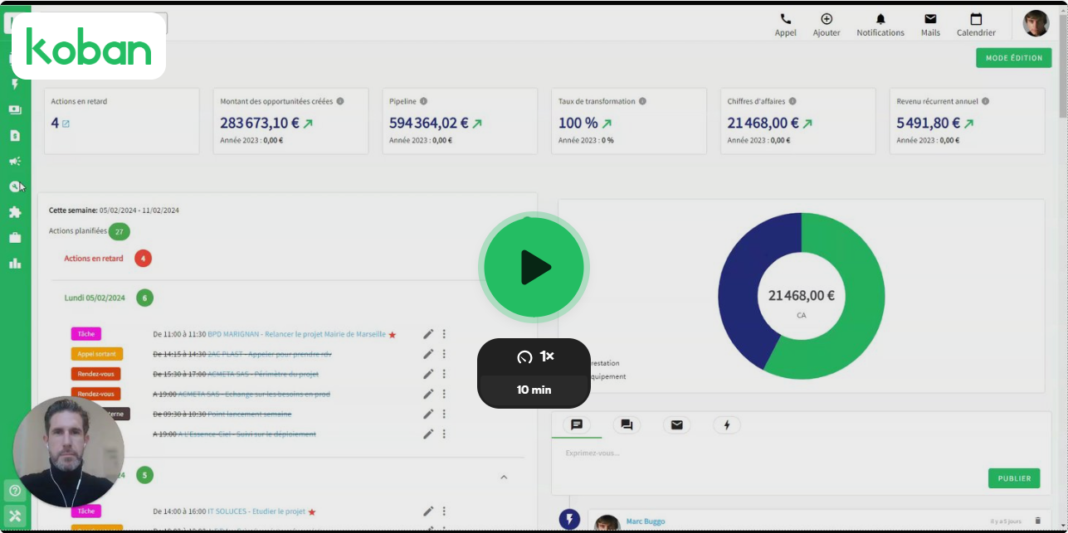The width and height of the screenshot is (1068, 533).
Task: Switch to the email tab in feed
Action: (676, 424)
